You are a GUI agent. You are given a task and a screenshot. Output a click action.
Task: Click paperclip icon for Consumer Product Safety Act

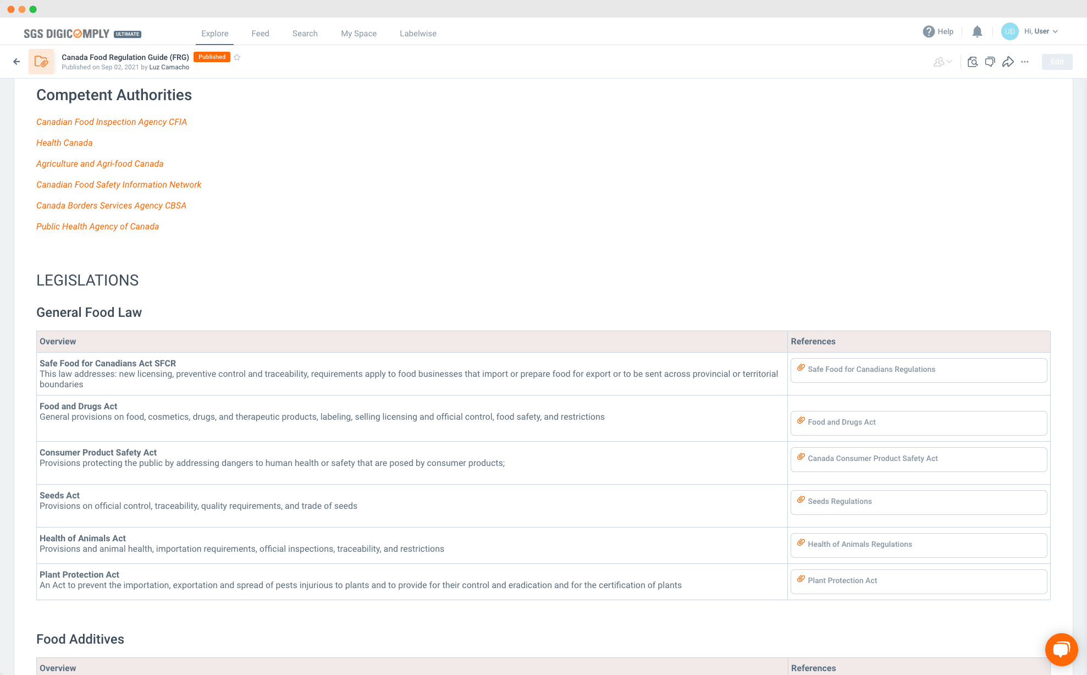click(x=801, y=457)
